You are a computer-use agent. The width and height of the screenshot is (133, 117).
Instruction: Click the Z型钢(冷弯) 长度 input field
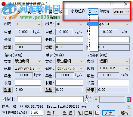click(113, 83)
